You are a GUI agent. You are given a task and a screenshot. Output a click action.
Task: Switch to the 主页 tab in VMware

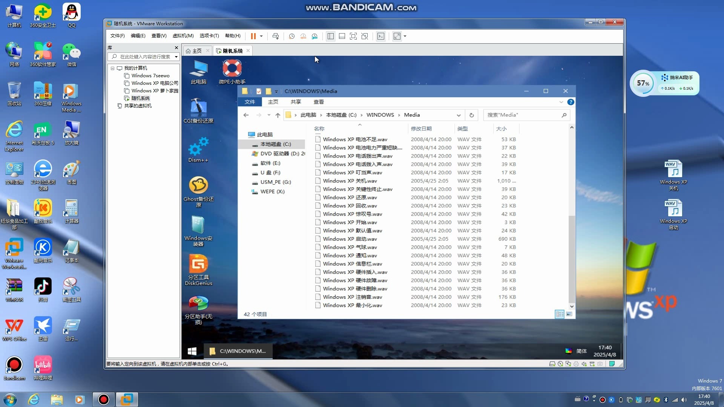click(x=196, y=50)
